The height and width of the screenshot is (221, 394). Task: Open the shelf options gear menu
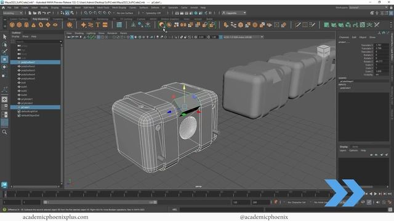coord(4,25)
